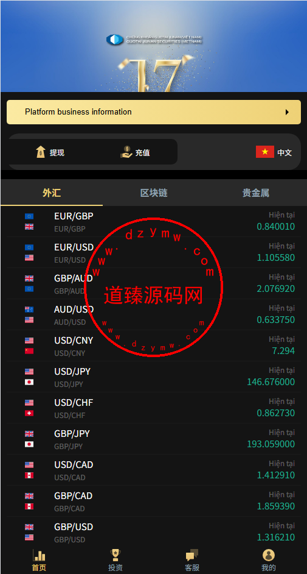Click the GBP/JPY flag pair icon
The image size is (307, 574).
[x=29, y=439]
